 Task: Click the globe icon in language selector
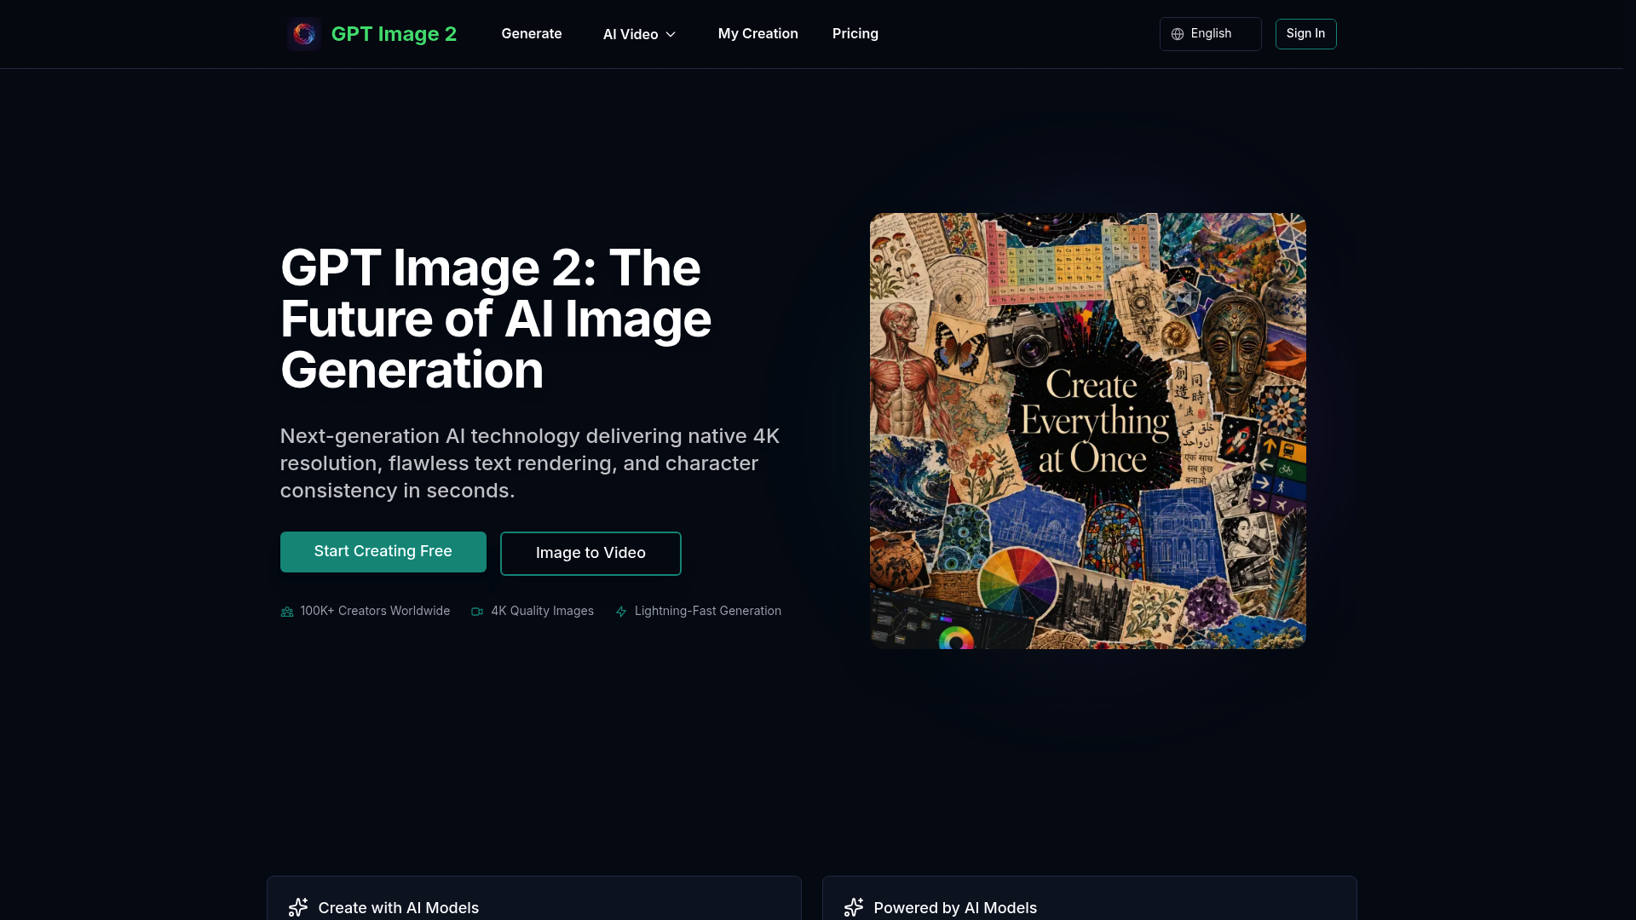(1178, 34)
